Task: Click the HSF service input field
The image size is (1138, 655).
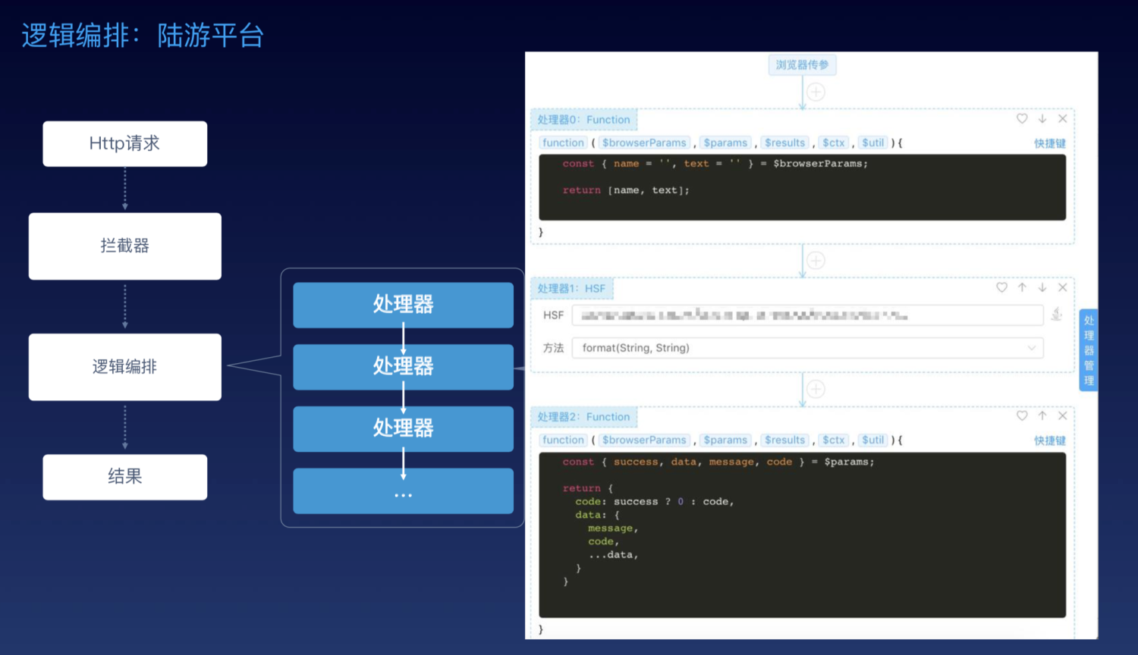Action: tap(808, 315)
